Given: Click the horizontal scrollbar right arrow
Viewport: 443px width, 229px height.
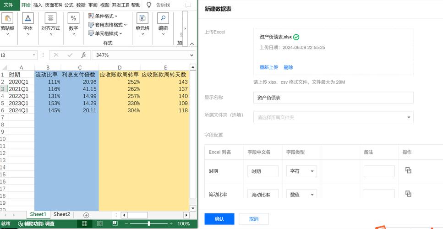Looking at the screenshot, I should pyautogui.click(x=186, y=215).
